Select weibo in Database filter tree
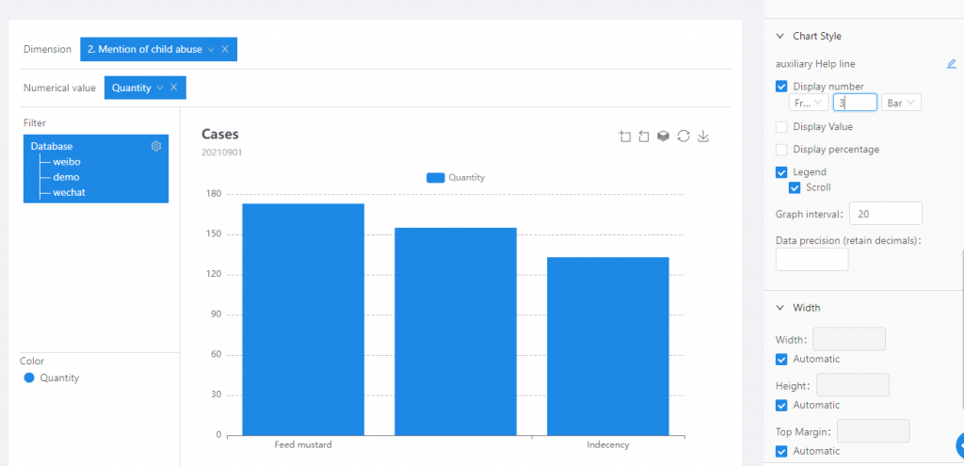Viewport: 964px width, 466px height. click(67, 162)
